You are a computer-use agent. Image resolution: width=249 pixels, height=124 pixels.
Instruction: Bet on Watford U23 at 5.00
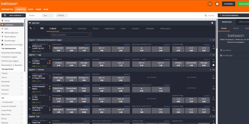(59, 49)
